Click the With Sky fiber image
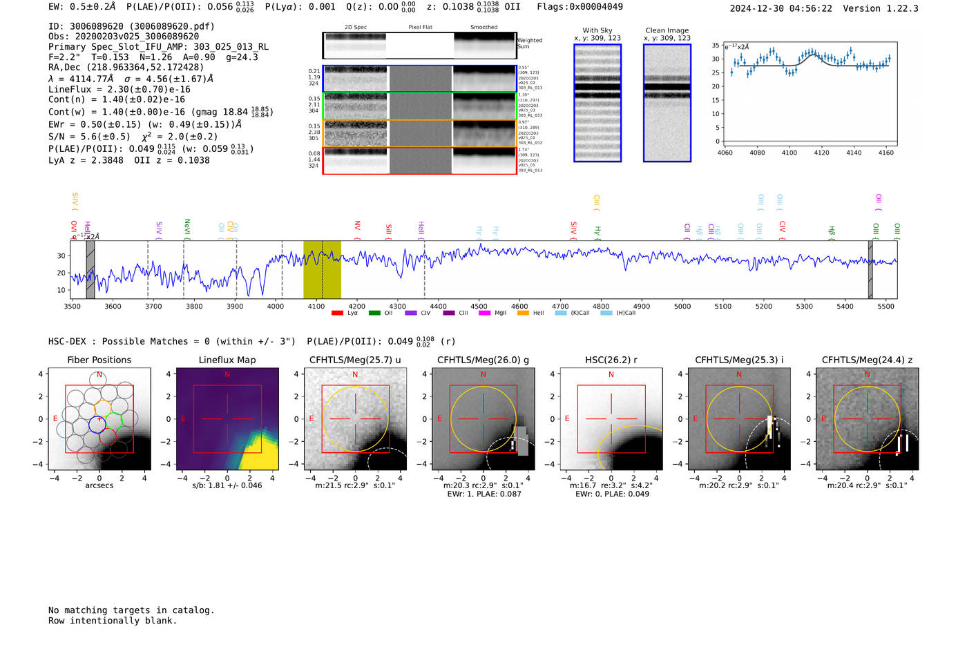The height and width of the screenshot is (658, 967). coord(597,103)
